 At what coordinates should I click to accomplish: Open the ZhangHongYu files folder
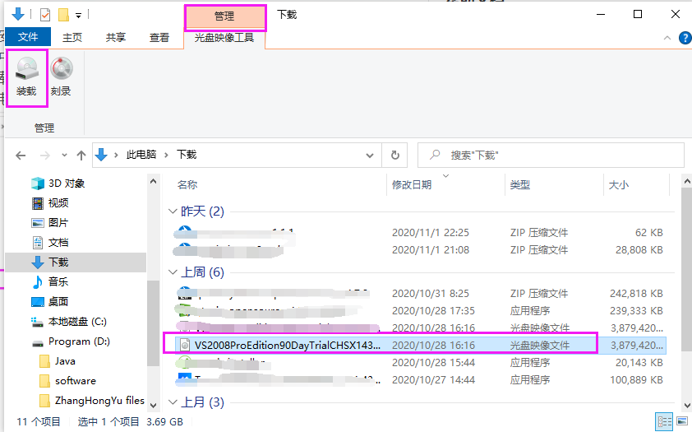tap(99, 401)
